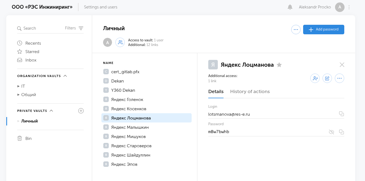Collapse the Organization Vaults section
The width and height of the screenshot is (365, 181).
coord(65,76)
